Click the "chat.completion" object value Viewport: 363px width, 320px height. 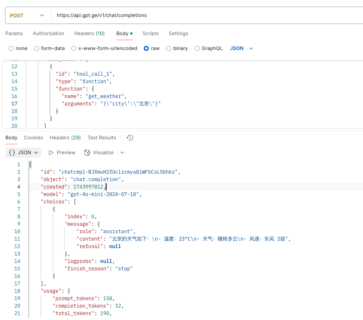[x=96, y=179]
